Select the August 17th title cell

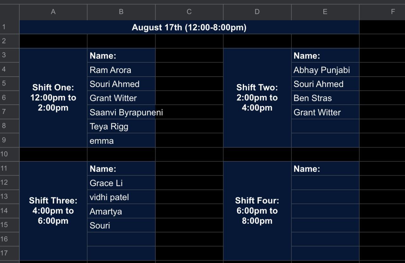tap(189, 28)
